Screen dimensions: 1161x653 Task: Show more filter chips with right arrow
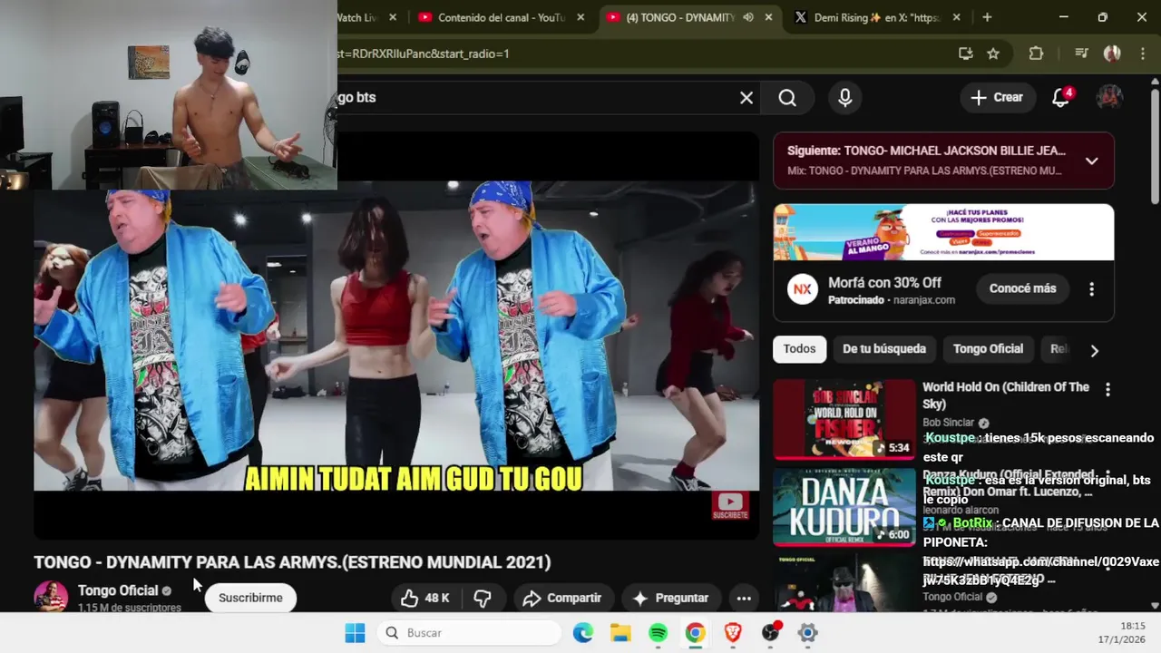tap(1094, 350)
